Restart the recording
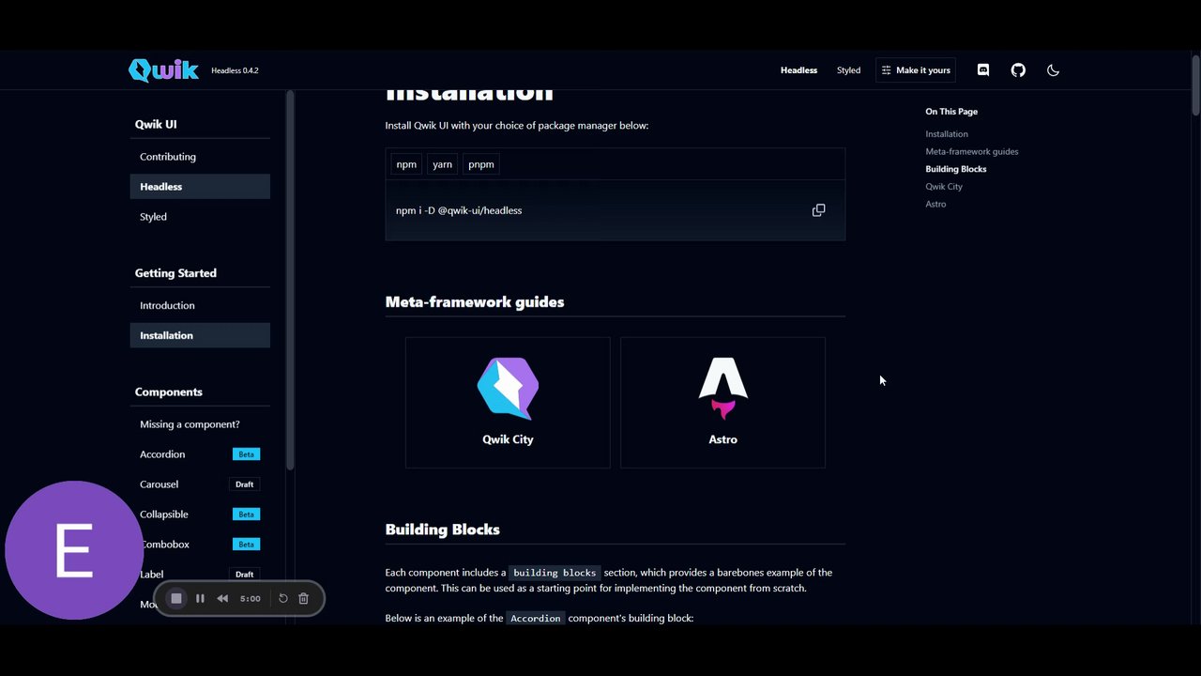 [x=282, y=598]
